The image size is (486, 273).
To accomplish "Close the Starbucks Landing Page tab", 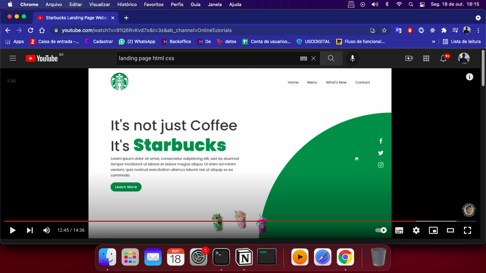I will [113, 18].
